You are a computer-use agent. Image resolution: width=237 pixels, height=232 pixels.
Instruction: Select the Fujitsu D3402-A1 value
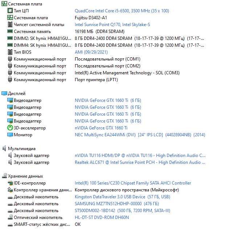tap(91, 18)
